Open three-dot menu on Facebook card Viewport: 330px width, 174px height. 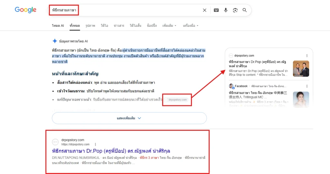(x=307, y=86)
